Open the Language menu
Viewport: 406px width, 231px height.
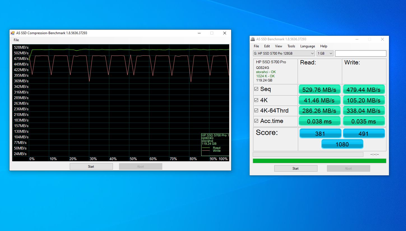(x=307, y=46)
